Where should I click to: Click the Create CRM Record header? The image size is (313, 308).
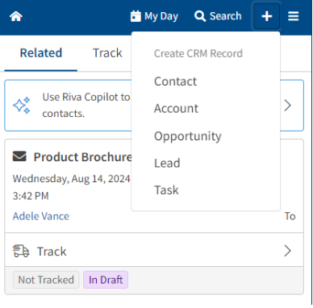pos(198,53)
